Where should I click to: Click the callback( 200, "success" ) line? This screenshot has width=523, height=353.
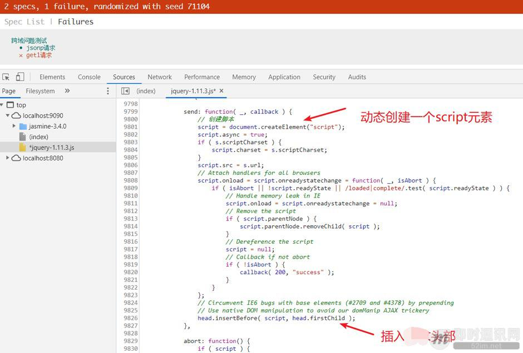287,272
